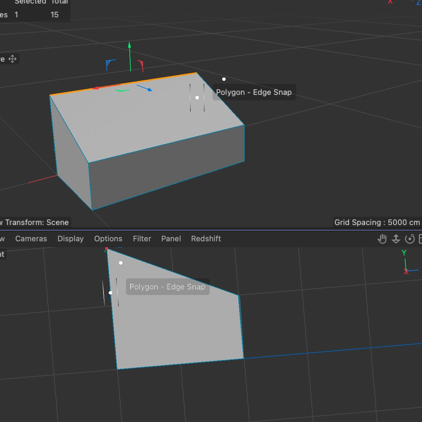Click the viewport orbit rotate icon
This screenshot has width=422, height=422.
(x=410, y=239)
